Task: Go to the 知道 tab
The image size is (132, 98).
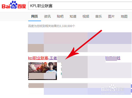Action: click(73, 16)
